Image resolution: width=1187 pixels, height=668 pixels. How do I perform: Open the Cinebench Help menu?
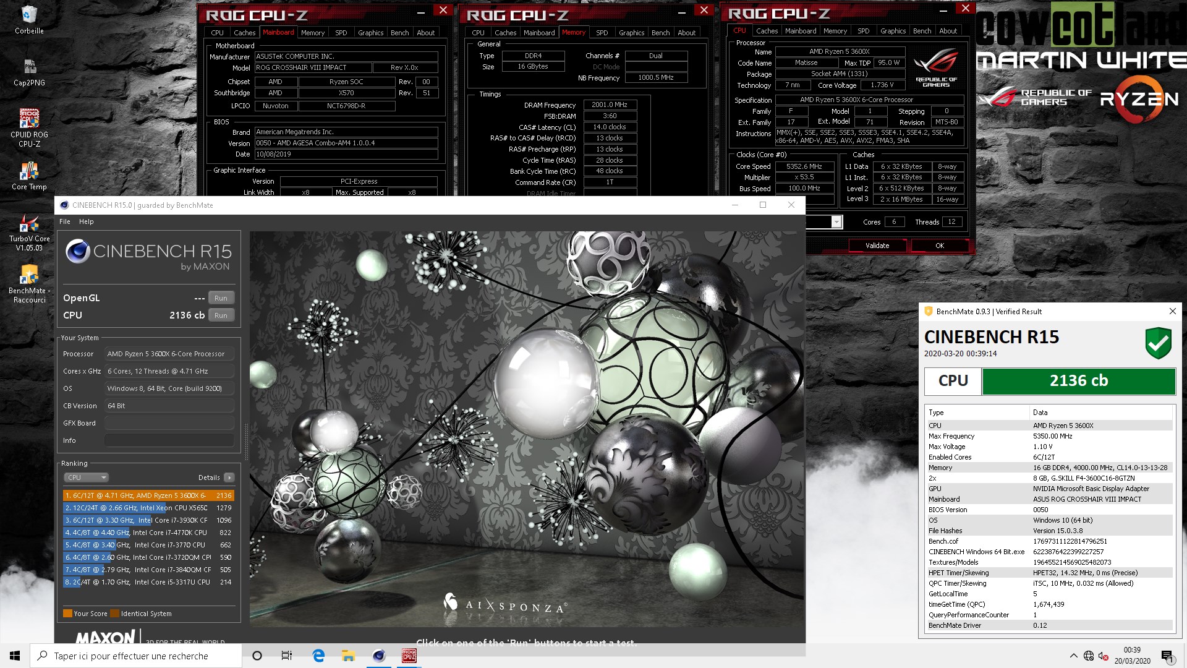click(87, 221)
